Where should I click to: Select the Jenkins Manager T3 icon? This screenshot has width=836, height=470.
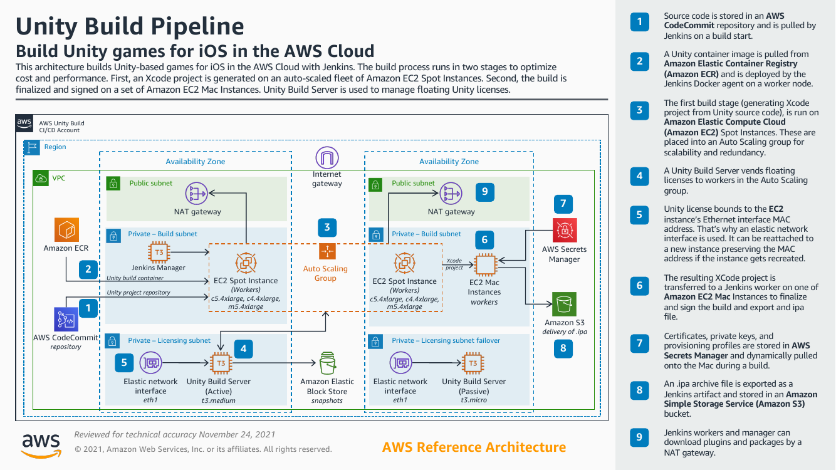coord(159,253)
